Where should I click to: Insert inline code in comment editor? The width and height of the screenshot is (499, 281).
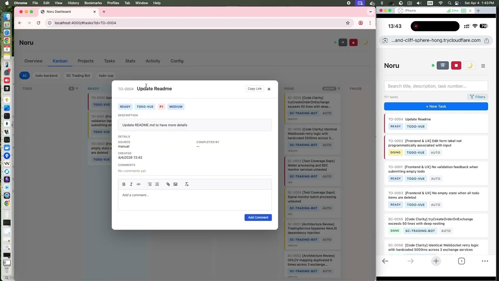click(x=138, y=184)
